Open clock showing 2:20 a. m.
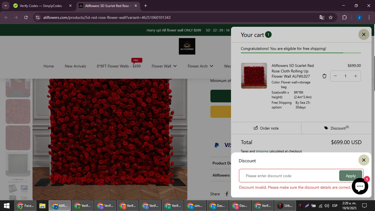 click(x=349, y=206)
